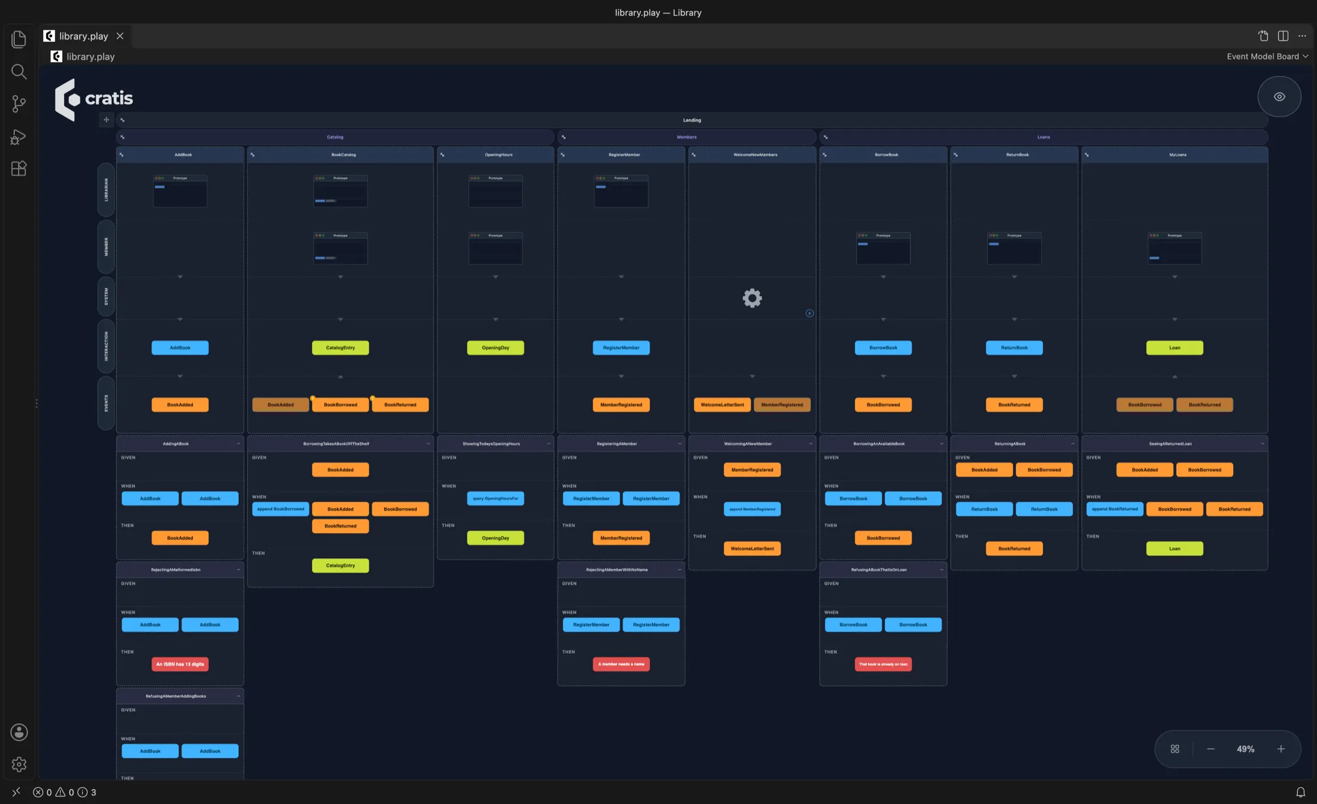
Task: Zoom out with the minus button
Action: (1210, 749)
